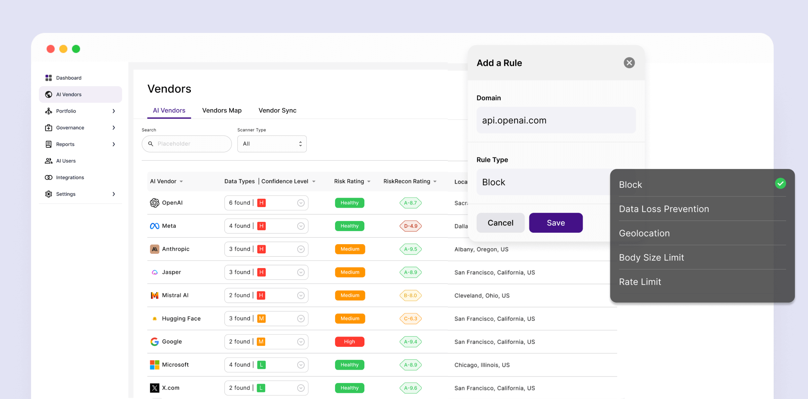Close the Add a Rule dialog
This screenshot has width=808, height=399.
(629, 63)
